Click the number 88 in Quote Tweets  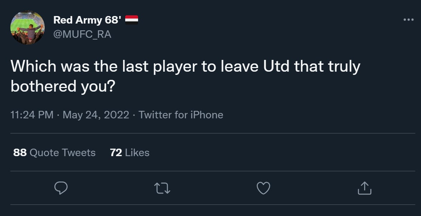[20, 153]
